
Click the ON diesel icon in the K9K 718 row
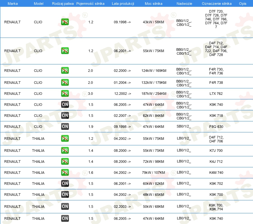tap(65, 115)
